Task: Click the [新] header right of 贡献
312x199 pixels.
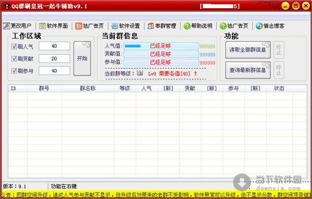Action: [x=212, y=89]
